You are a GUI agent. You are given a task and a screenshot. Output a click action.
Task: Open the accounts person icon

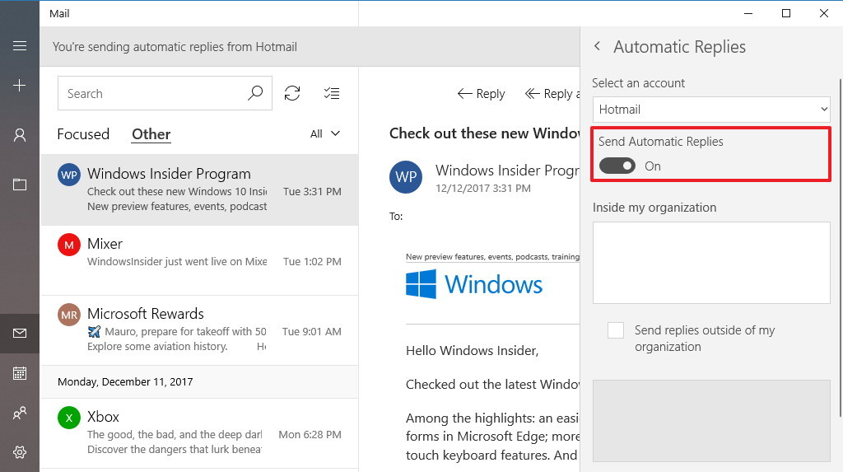tap(20, 134)
